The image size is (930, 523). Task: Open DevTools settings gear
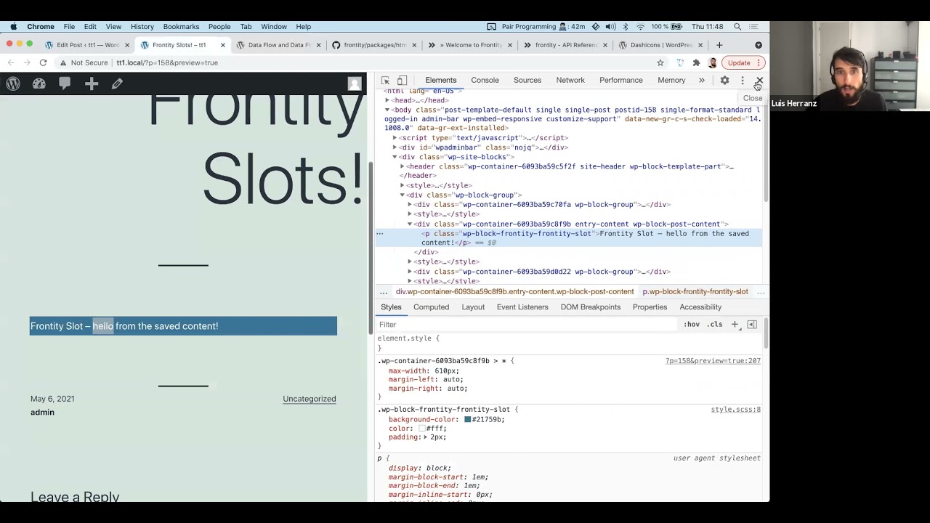[724, 80]
